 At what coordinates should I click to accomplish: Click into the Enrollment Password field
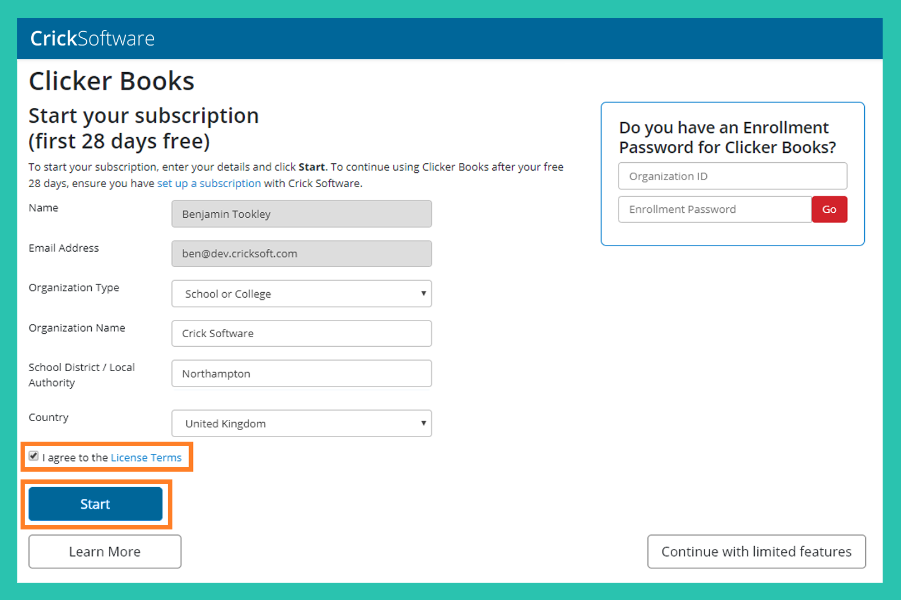(714, 209)
